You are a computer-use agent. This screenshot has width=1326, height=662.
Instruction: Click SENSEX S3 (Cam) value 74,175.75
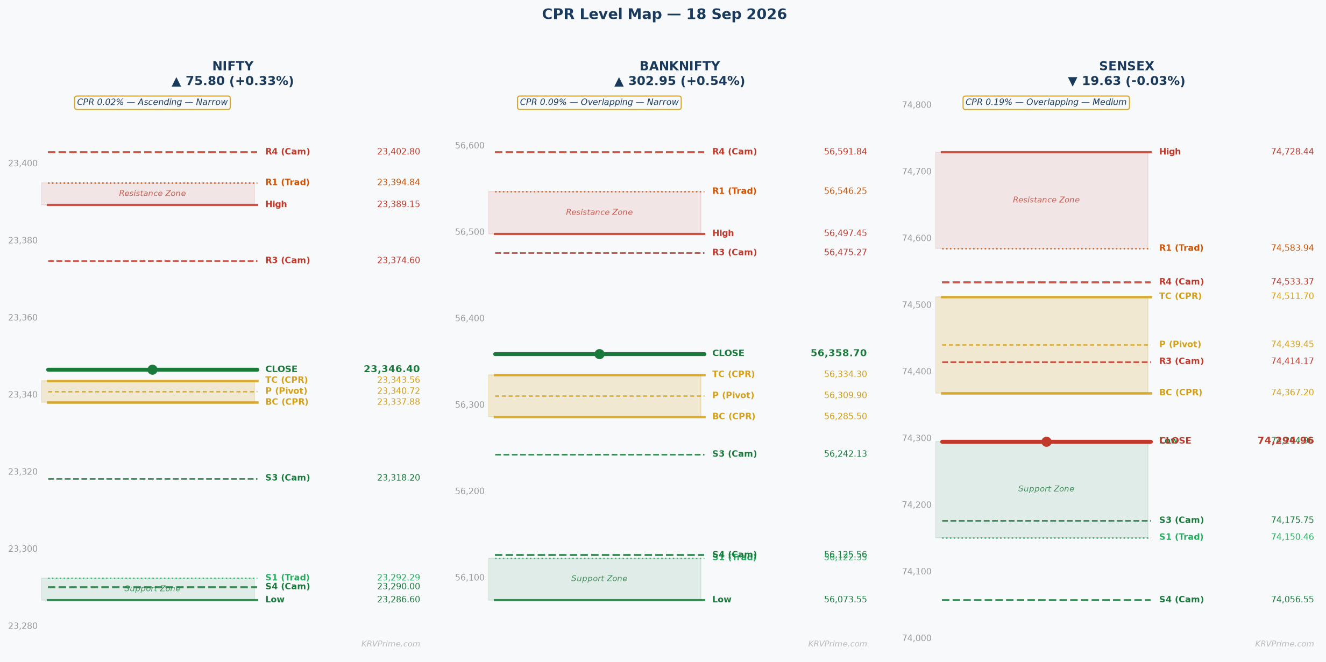click(1292, 521)
